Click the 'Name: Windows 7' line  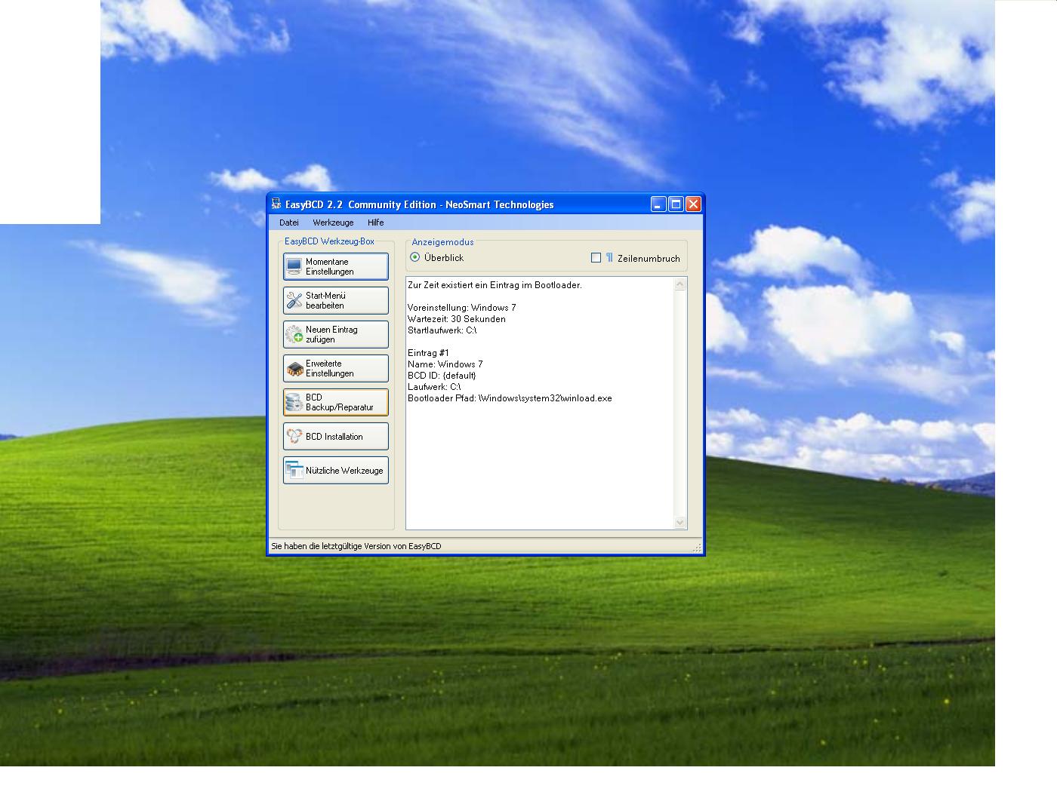coord(445,364)
